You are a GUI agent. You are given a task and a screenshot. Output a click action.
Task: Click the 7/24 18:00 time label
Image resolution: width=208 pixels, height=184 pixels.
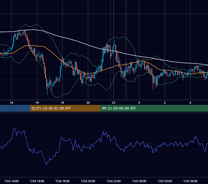pos(62,181)
